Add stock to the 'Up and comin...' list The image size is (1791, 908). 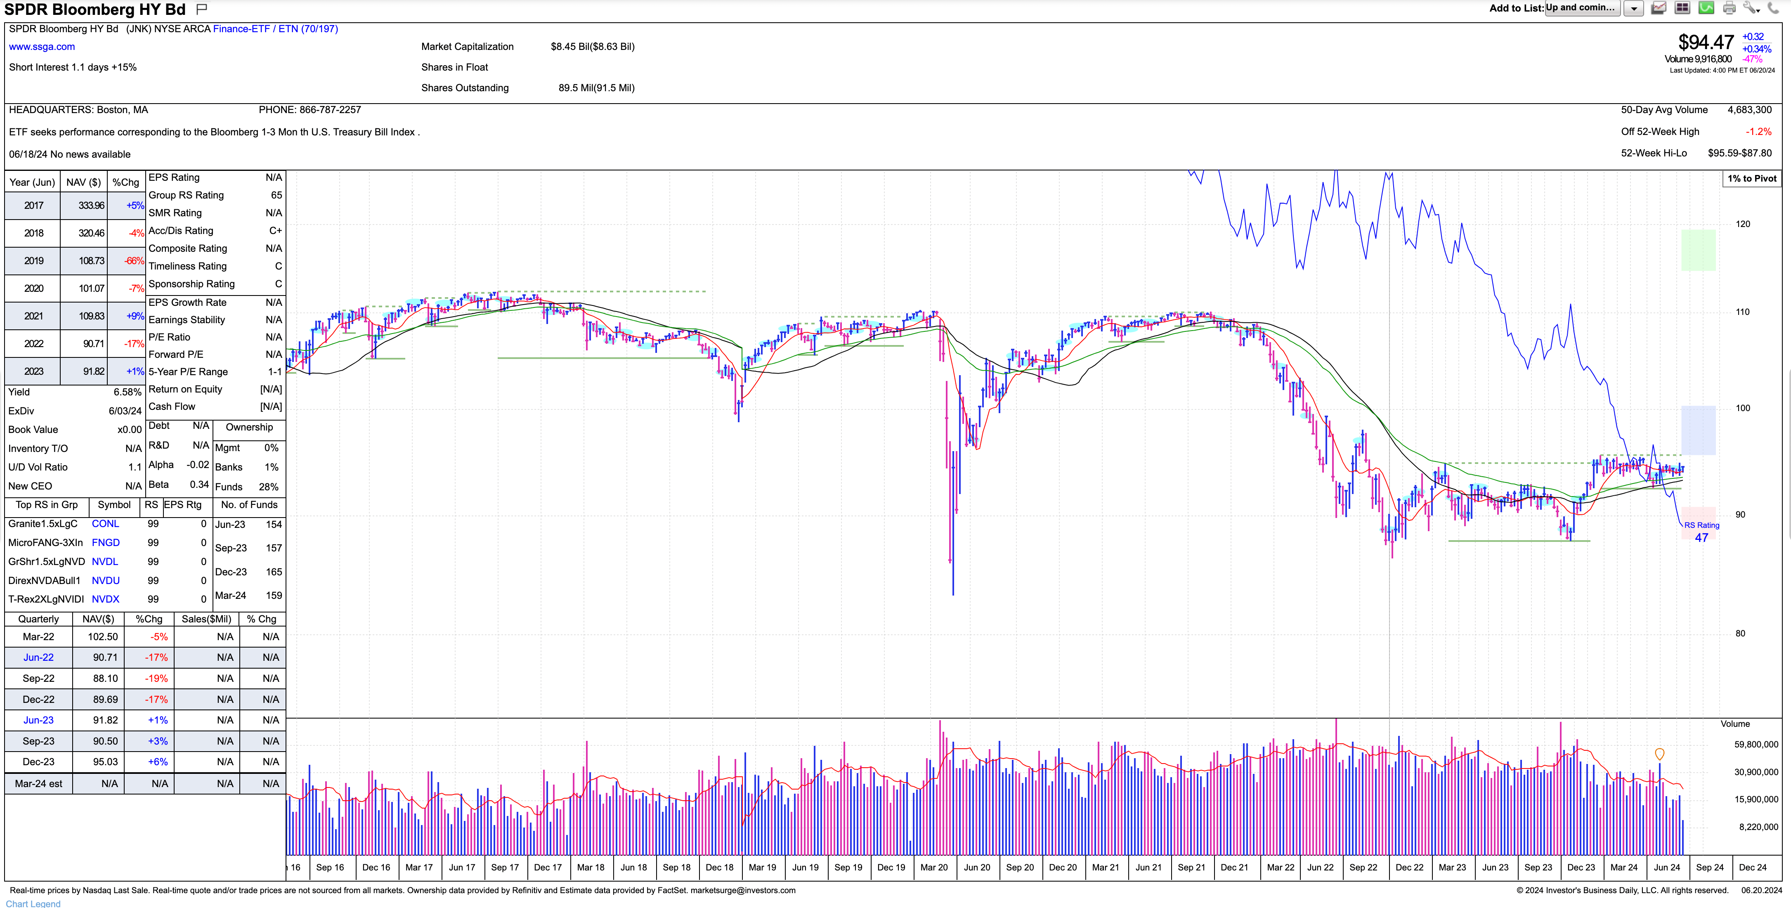[x=1583, y=8]
